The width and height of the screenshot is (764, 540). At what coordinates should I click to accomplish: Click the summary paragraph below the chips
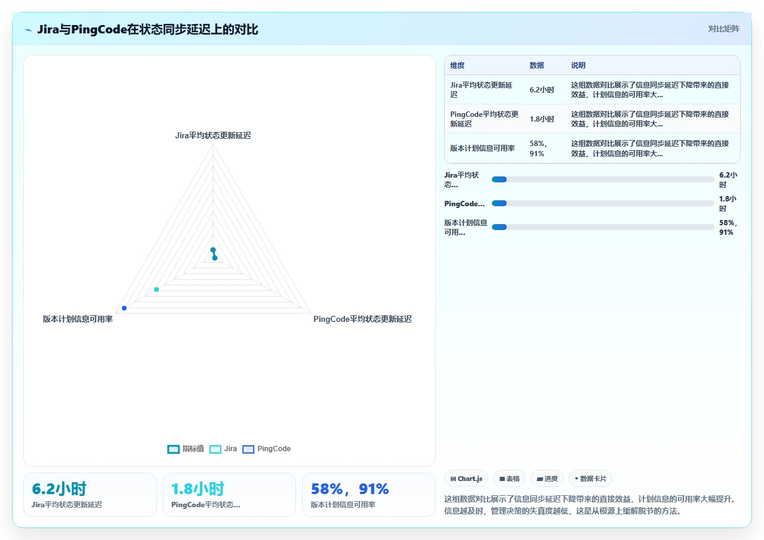(x=592, y=505)
